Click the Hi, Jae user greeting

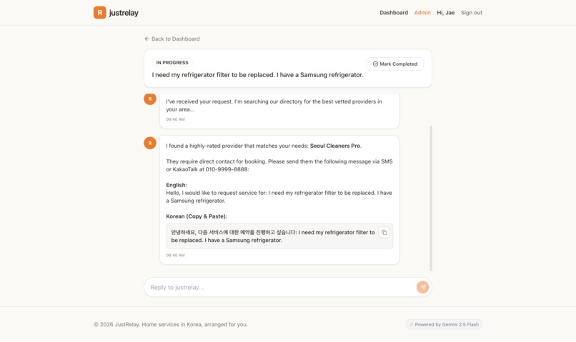click(446, 12)
